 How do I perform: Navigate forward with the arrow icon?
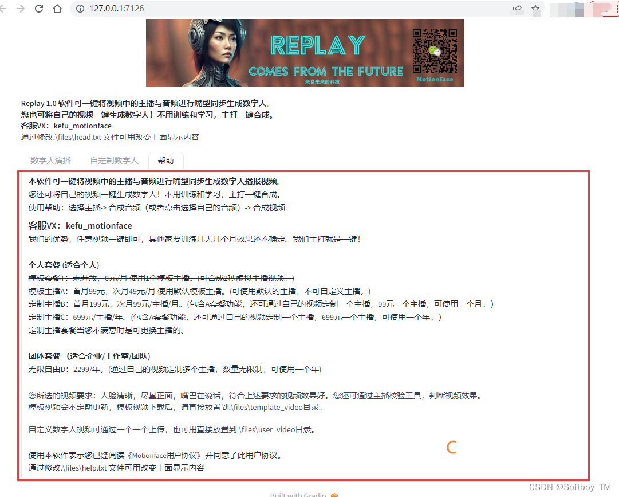(x=21, y=8)
